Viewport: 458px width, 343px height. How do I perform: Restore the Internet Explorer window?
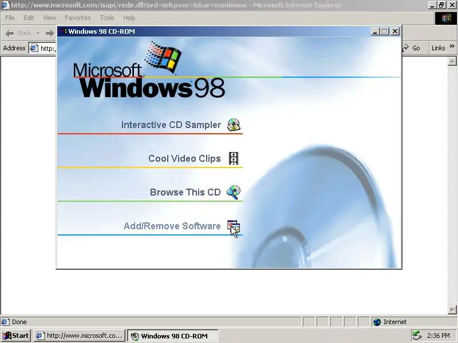442,5
